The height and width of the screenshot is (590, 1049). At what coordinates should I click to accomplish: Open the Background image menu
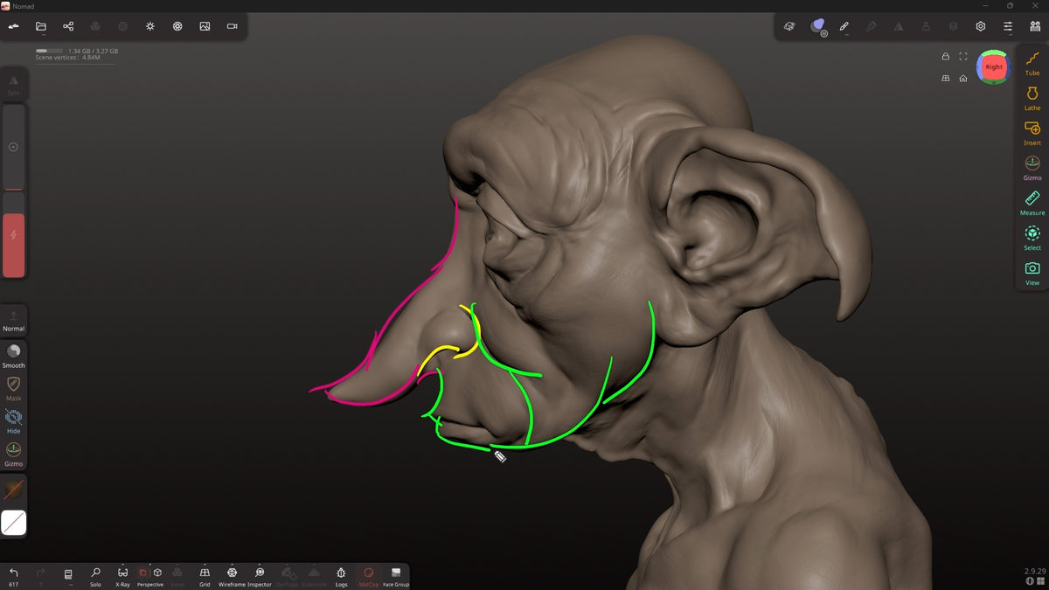205,26
